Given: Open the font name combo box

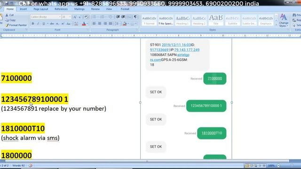Looking at the screenshot, I should click(46, 17).
